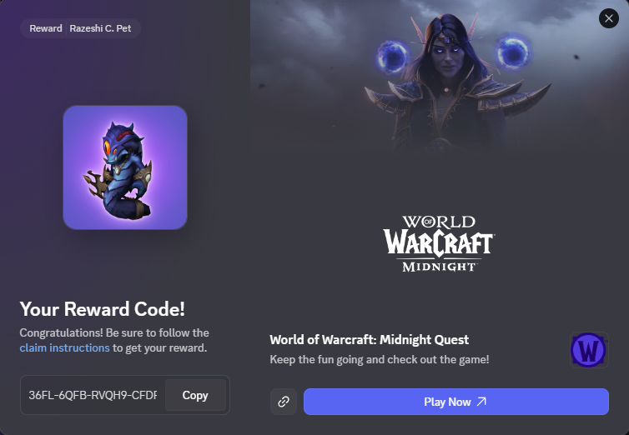629x435 pixels.
Task: Open the claim instructions link
Action: [64, 347]
